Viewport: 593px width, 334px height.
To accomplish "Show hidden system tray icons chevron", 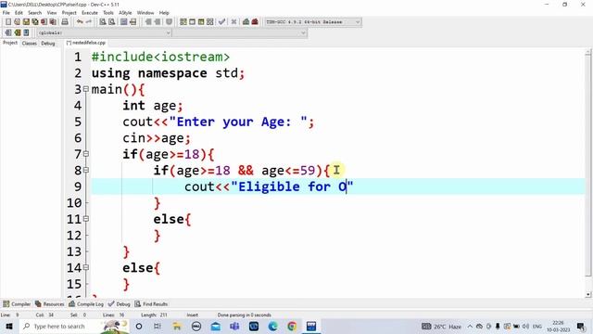I will (x=470, y=327).
